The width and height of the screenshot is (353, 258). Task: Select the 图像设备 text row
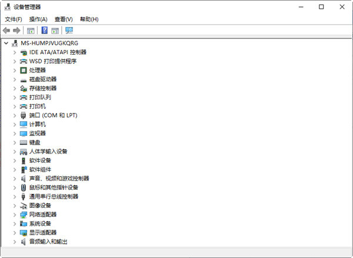40,205
